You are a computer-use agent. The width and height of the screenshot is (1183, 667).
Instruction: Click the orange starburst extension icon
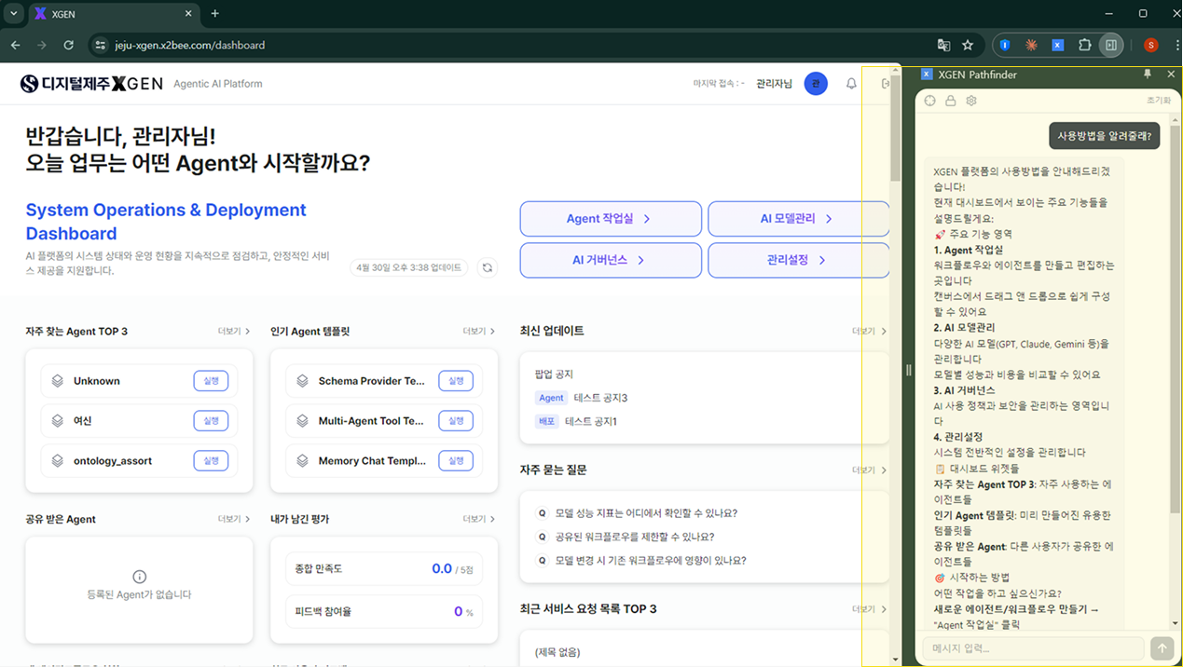(1031, 45)
